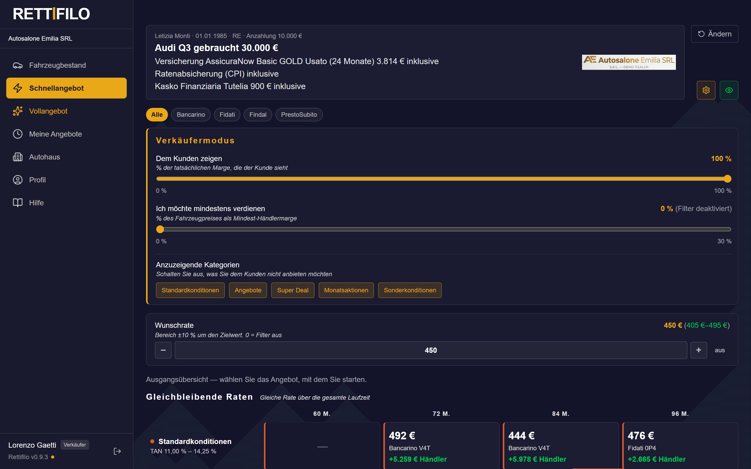Screen dimensions: 751x469
Task: Click the '0 % (Filter deaktiviert)' value
Action: [x=696, y=209]
